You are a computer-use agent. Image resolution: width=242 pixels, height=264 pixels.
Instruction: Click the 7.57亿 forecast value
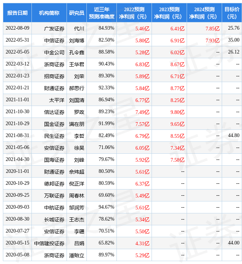pyautogui.click(x=143, y=124)
